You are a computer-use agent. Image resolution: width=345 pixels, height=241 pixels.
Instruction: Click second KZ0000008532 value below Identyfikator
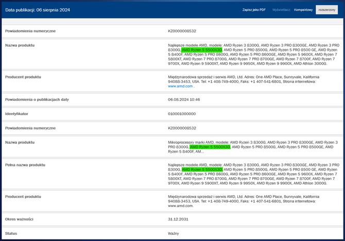point(182,128)
